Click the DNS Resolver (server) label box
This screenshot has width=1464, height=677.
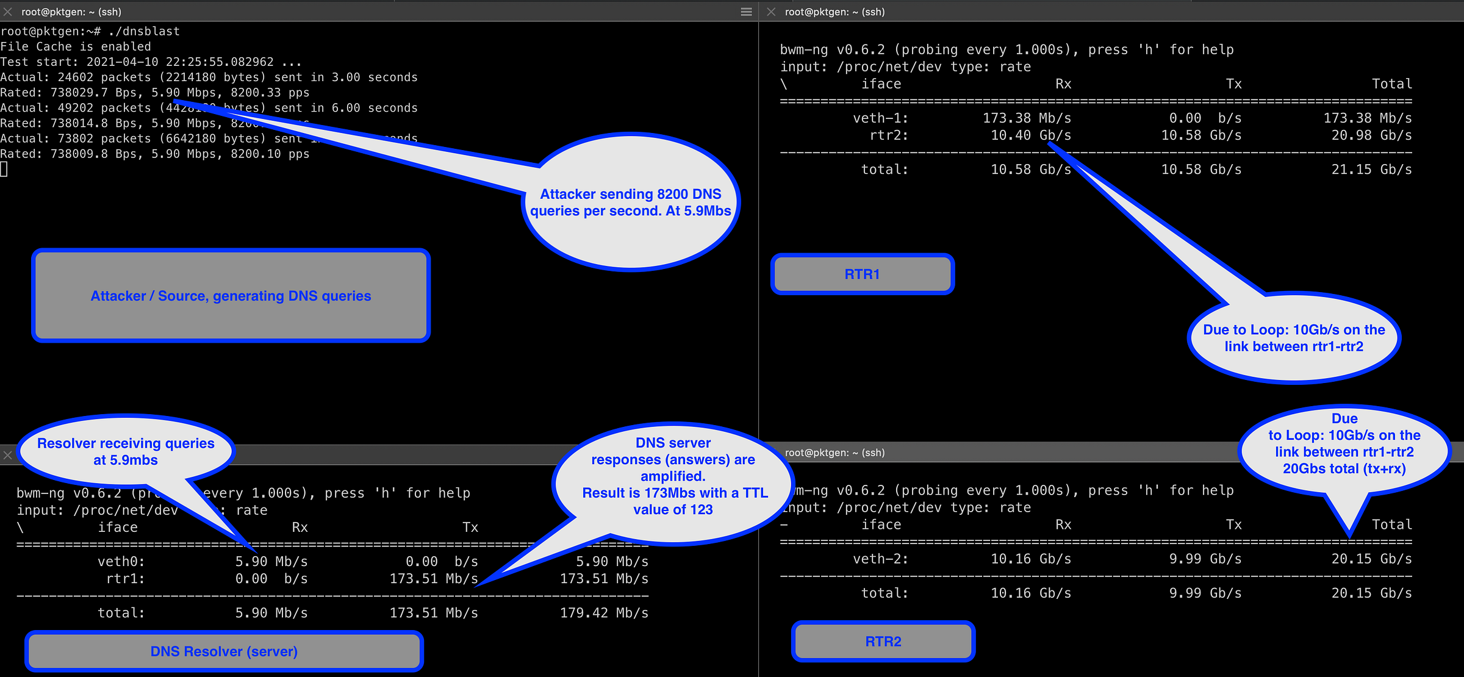point(224,651)
